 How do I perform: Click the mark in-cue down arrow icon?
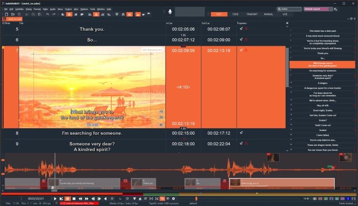[x=134, y=199]
